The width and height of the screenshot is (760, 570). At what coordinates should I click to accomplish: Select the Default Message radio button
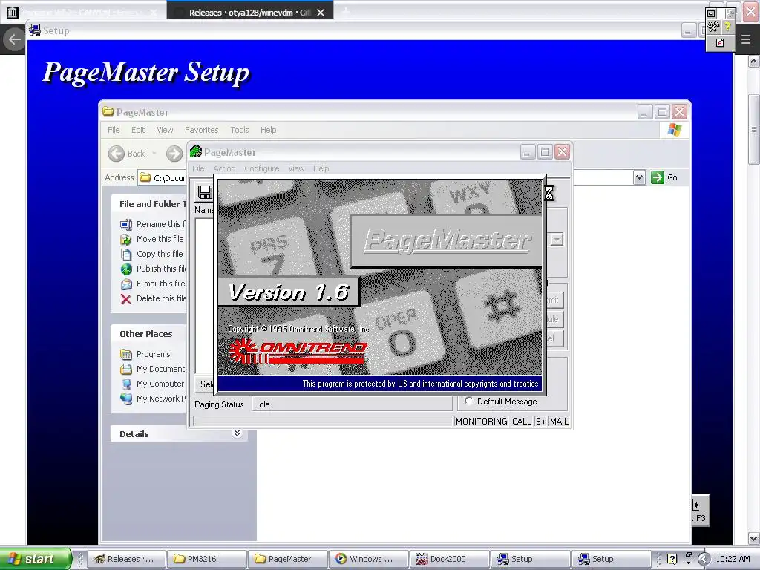point(469,402)
